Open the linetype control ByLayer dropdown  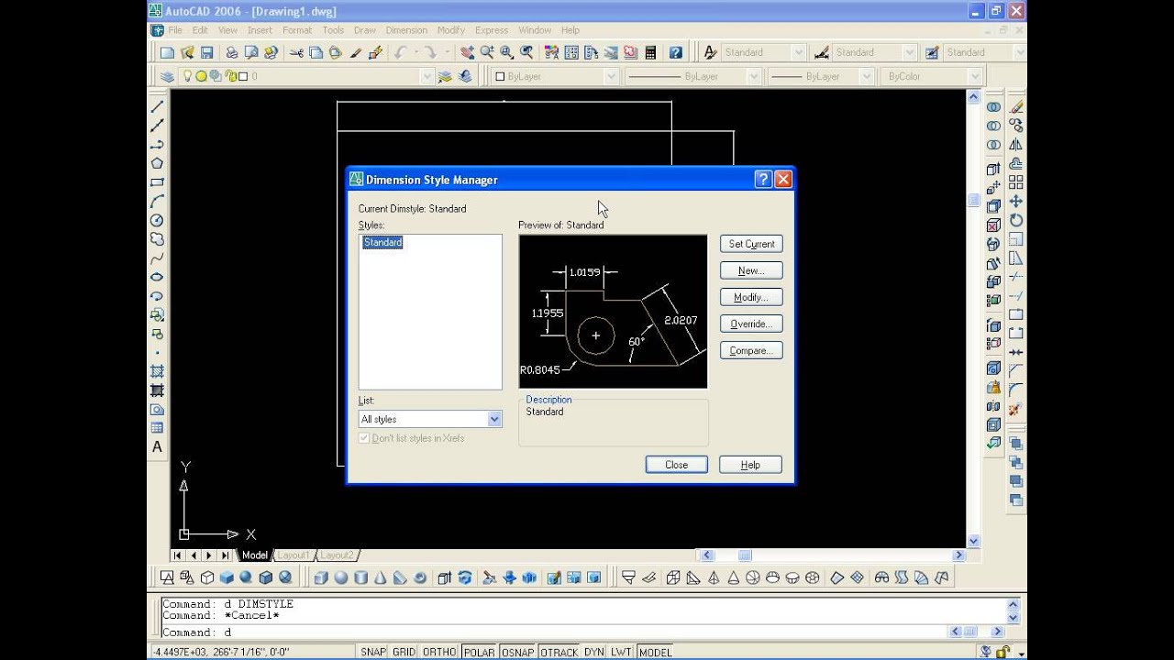(754, 76)
